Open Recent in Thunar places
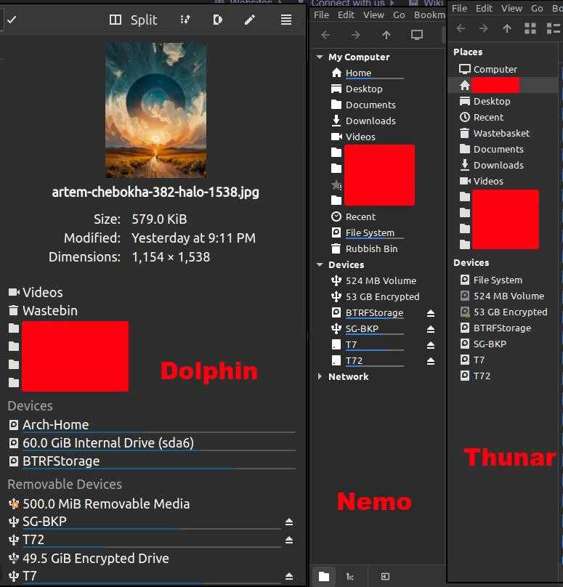Viewport: 563px width, 587px height. click(x=482, y=117)
